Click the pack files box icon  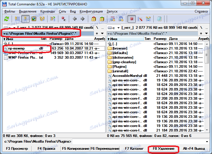tap(94, 19)
